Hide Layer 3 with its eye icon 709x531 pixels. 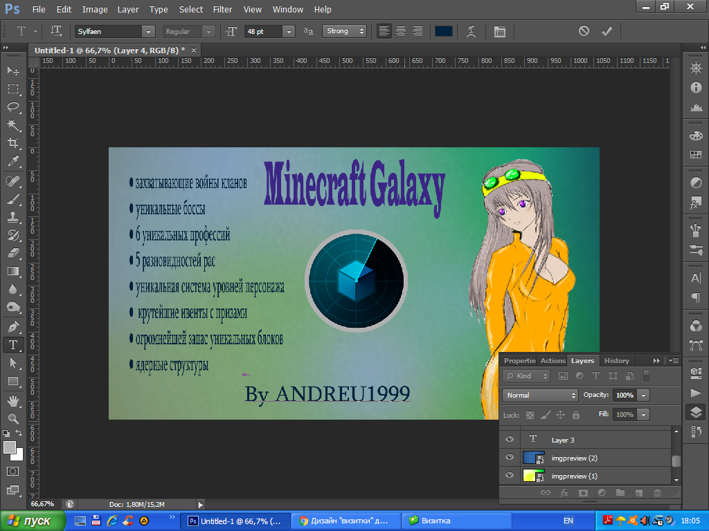[510, 439]
